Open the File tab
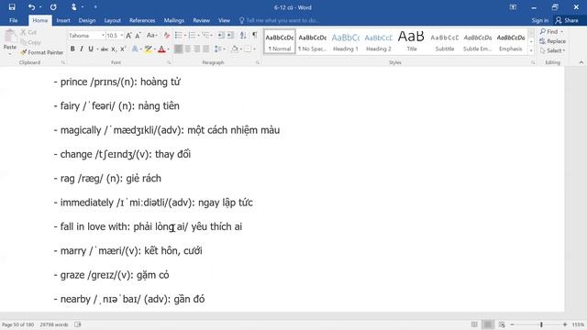The height and width of the screenshot is (330, 587). pyautogui.click(x=14, y=20)
